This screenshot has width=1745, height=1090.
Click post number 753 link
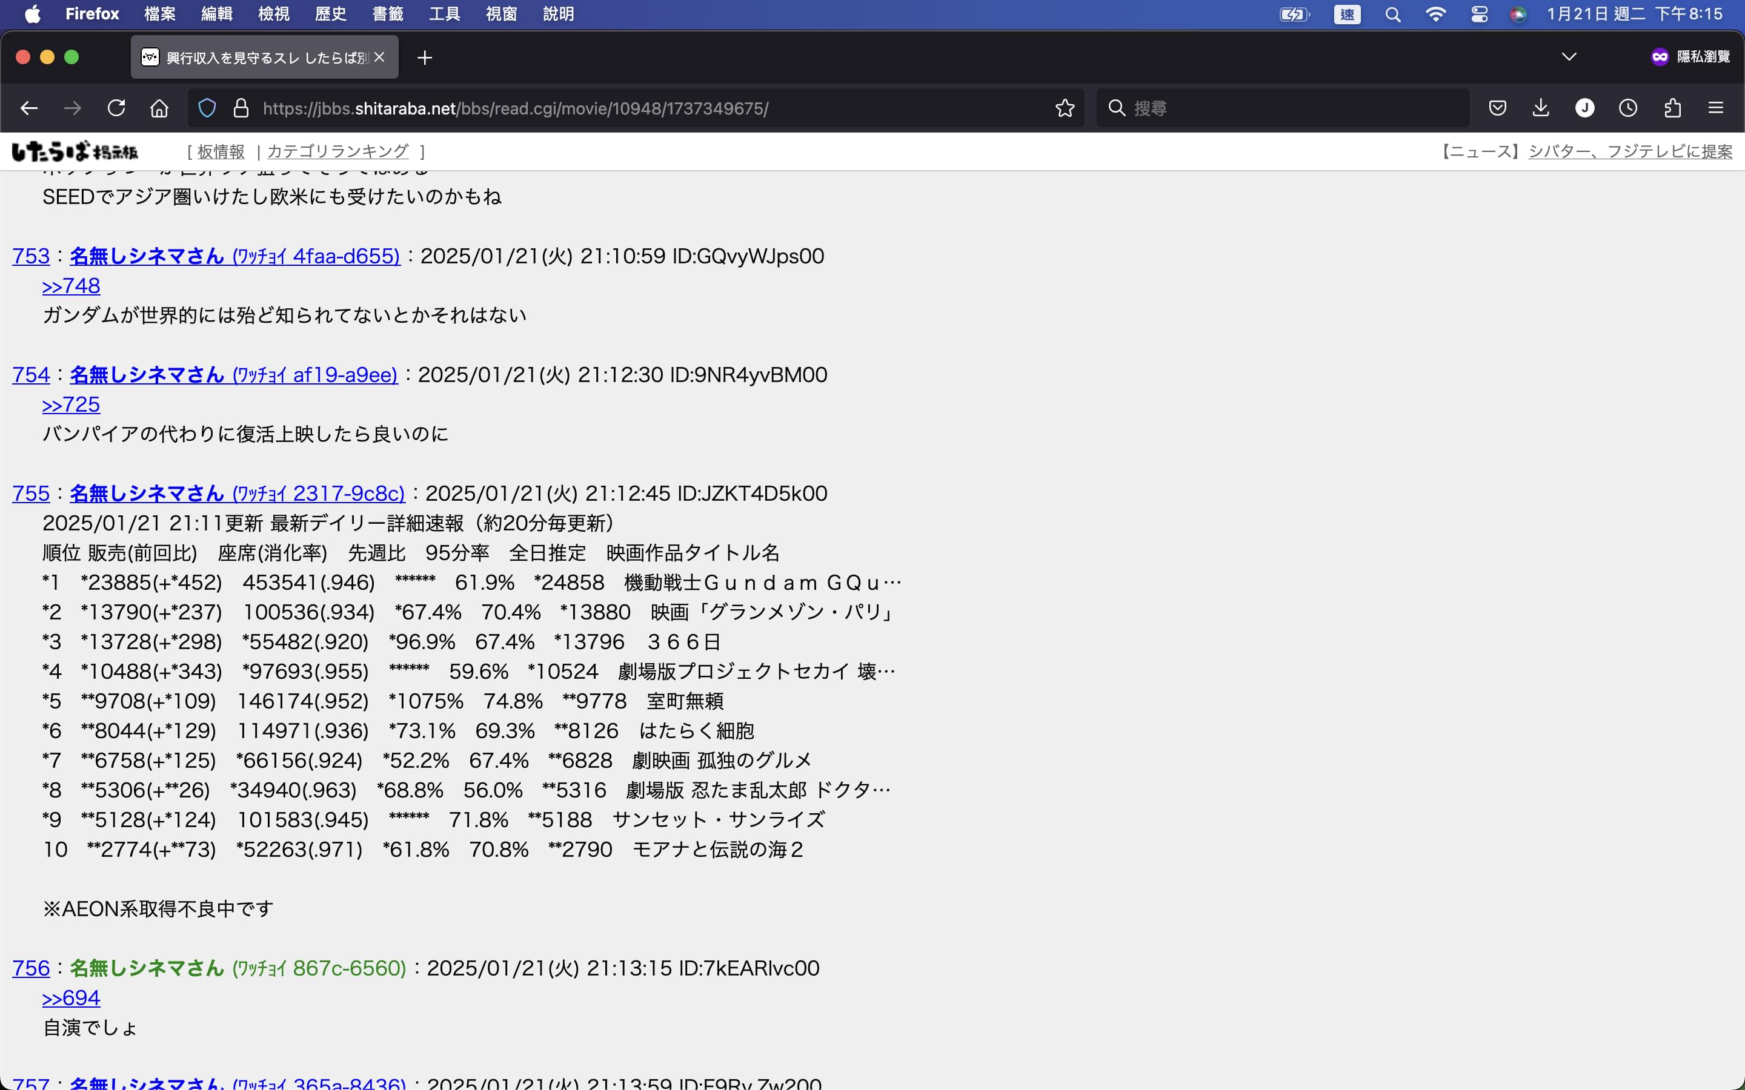tap(31, 256)
